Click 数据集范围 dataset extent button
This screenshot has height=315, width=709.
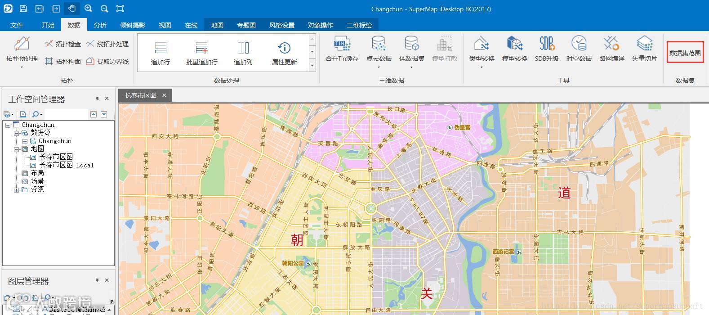coord(685,53)
